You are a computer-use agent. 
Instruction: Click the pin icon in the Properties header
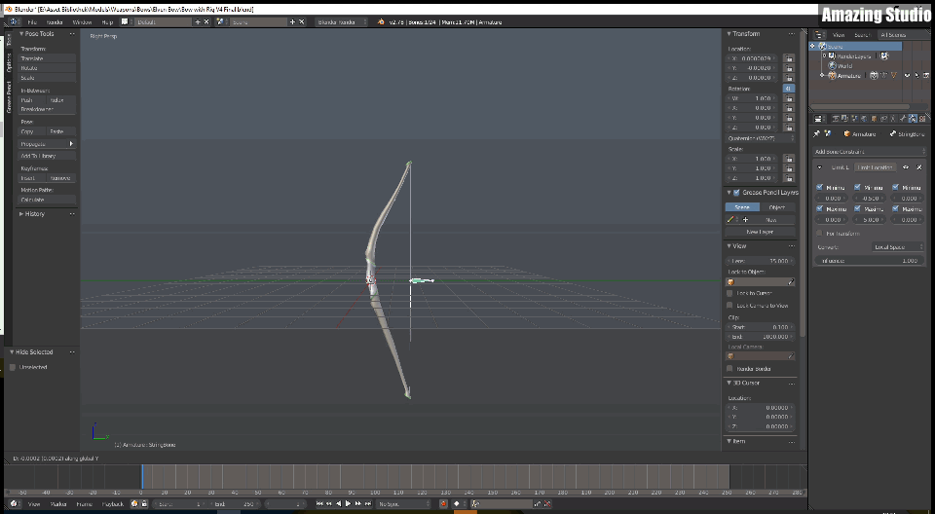pyautogui.click(x=816, y=133)
